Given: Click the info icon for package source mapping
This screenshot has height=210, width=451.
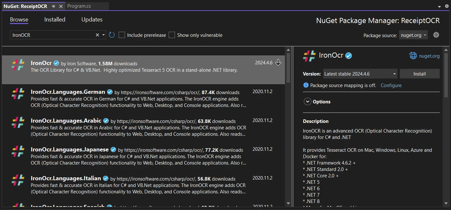Looking at the screenshot, I should pos(306,85).
